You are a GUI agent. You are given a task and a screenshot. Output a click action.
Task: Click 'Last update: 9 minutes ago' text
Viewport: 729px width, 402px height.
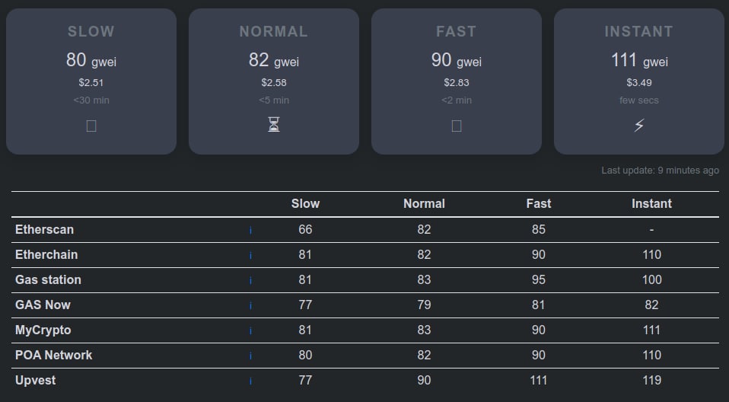point(661,171)
